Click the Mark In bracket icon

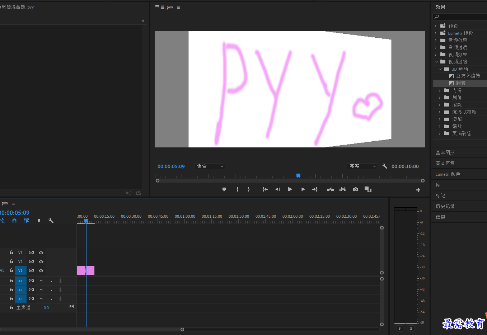point(237,189)
